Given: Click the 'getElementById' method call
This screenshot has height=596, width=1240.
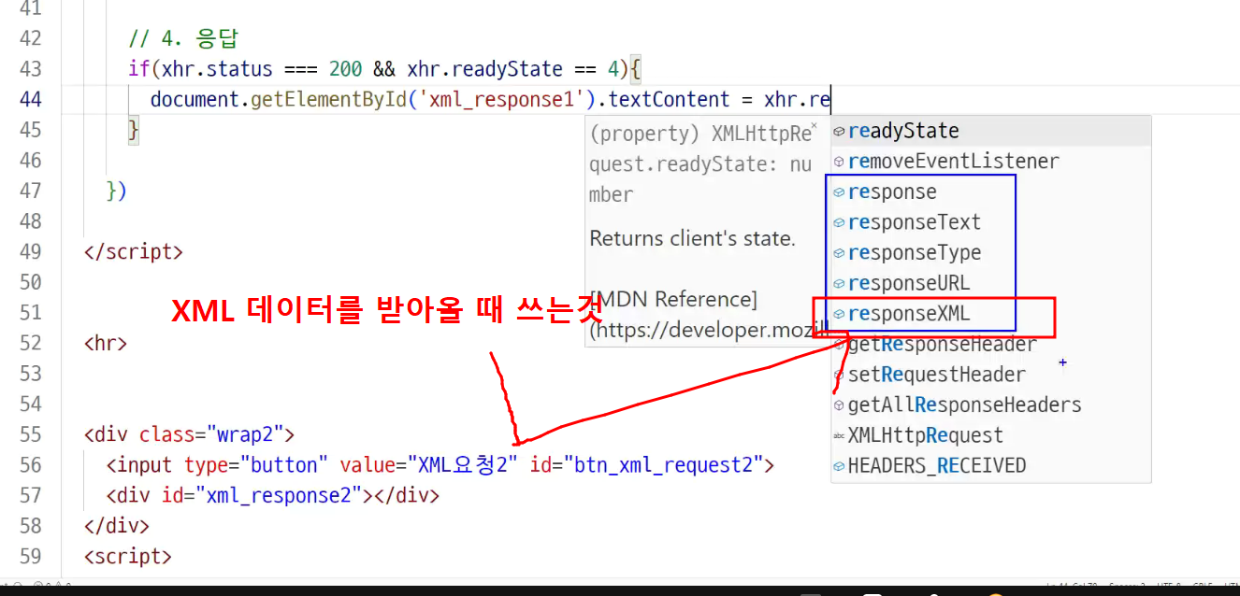Looking at the screenshot, I should click(329, 99).
